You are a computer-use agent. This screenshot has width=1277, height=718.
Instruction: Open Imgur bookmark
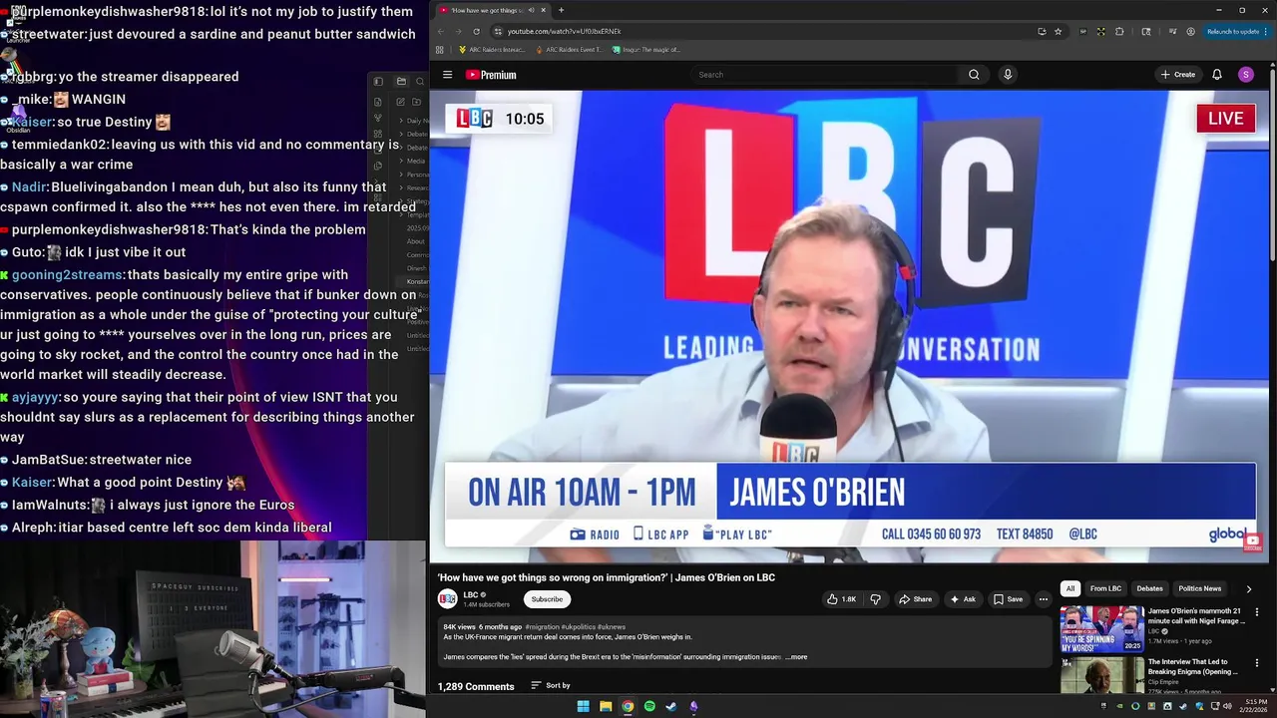coord(645,50)
